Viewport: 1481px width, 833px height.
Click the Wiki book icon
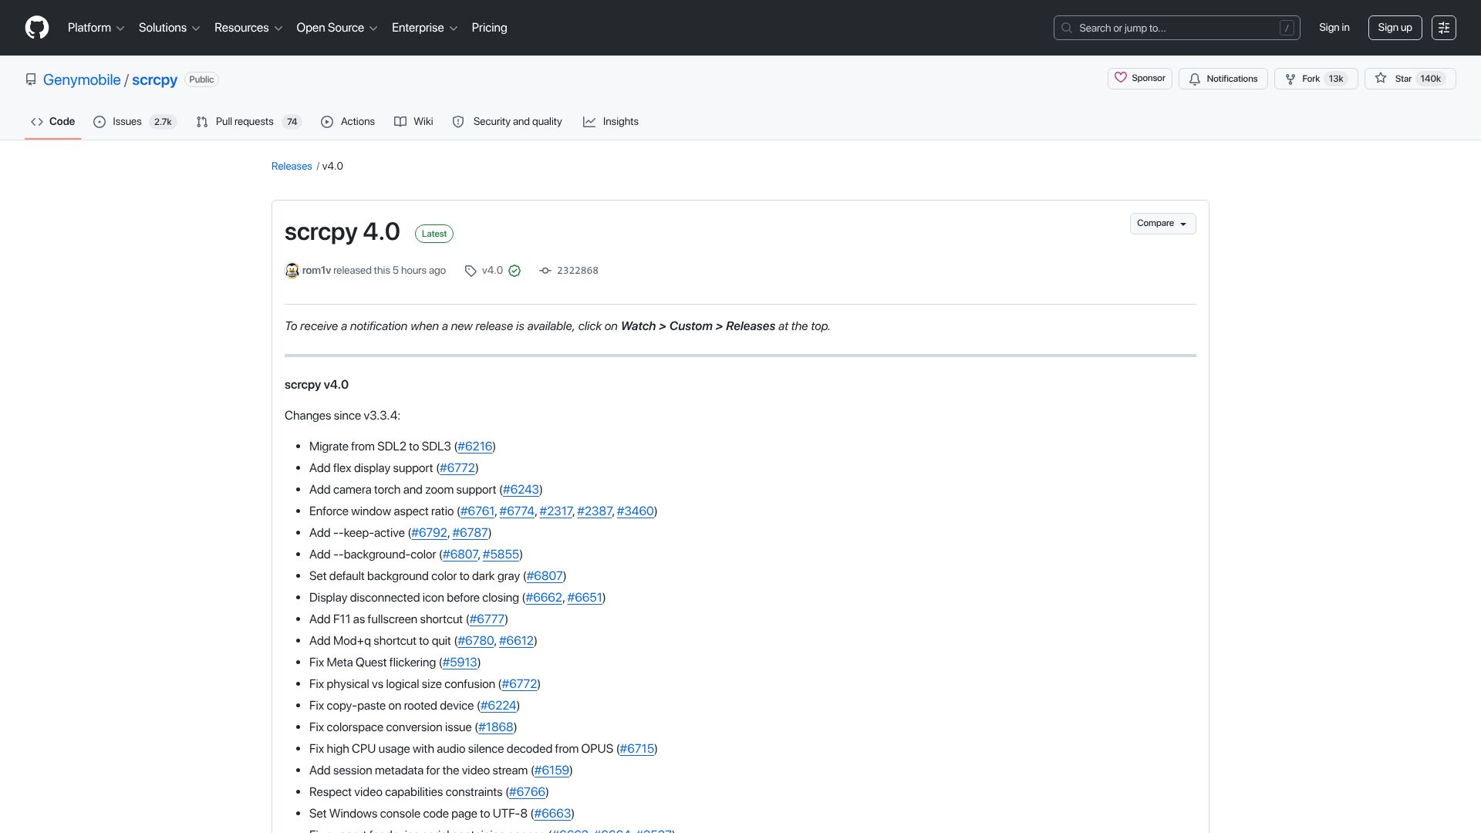point(400,122)
